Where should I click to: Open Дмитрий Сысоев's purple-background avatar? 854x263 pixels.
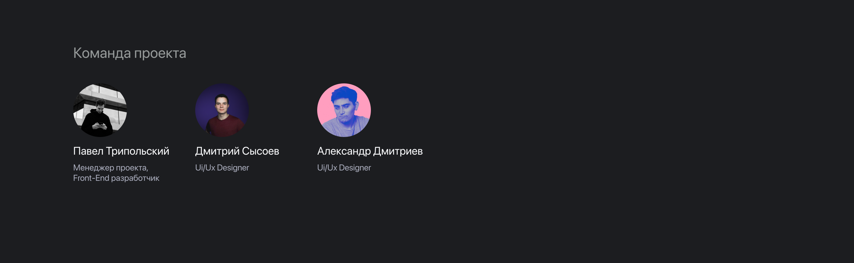pyautogui.click(x=222, y=110)
